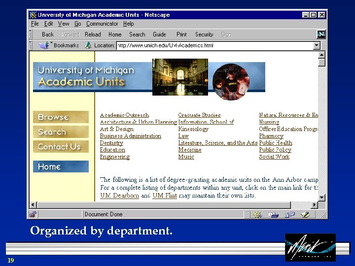Open the UM Dearborn link

coord(119,196)
